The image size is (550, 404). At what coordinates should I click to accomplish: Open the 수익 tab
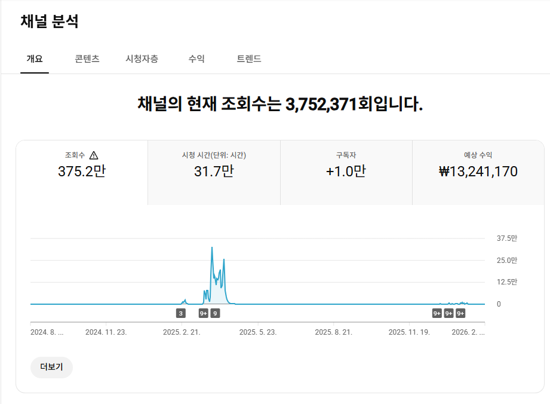196,59
